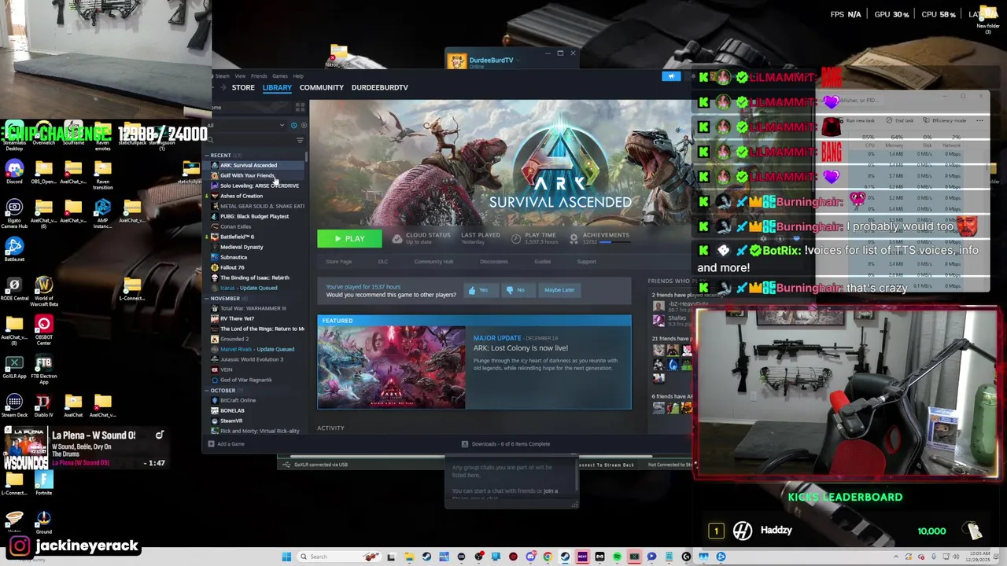Open the Community Hub link
1007x566 pixels.
(433, 262)
